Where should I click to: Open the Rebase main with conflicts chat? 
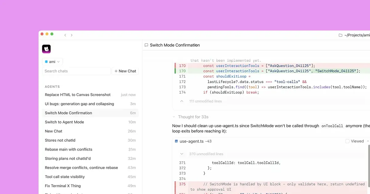point(68,149)
